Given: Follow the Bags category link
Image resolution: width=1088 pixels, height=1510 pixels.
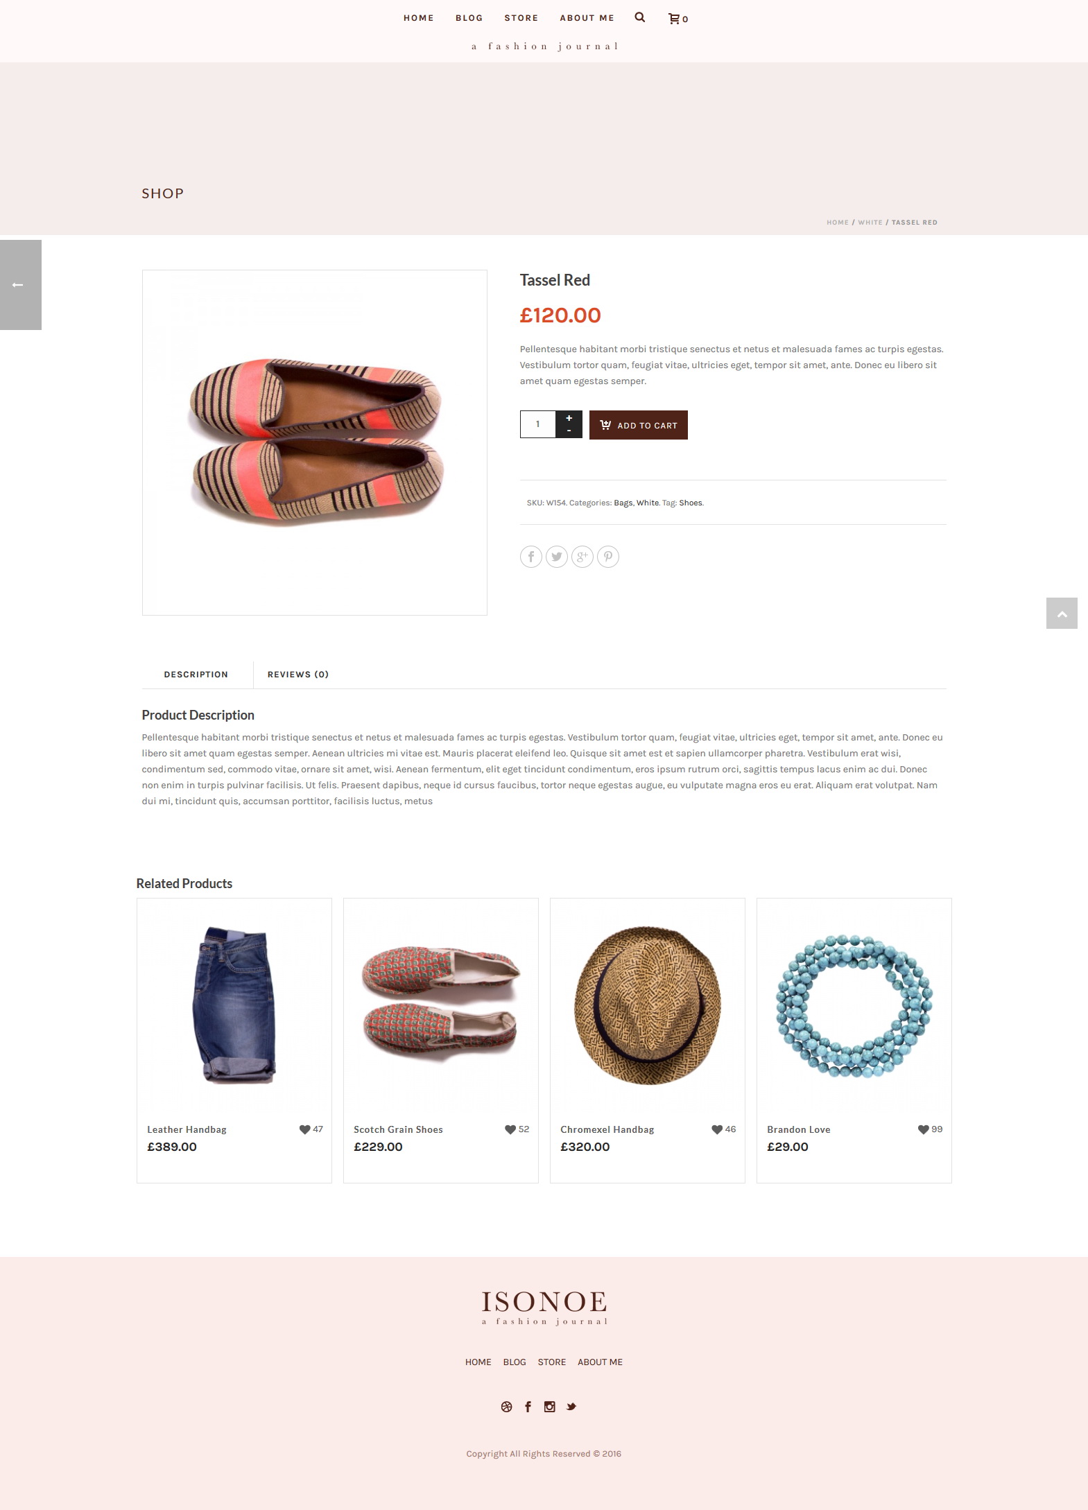Looking at the screenshot, I should click(623, 503).
